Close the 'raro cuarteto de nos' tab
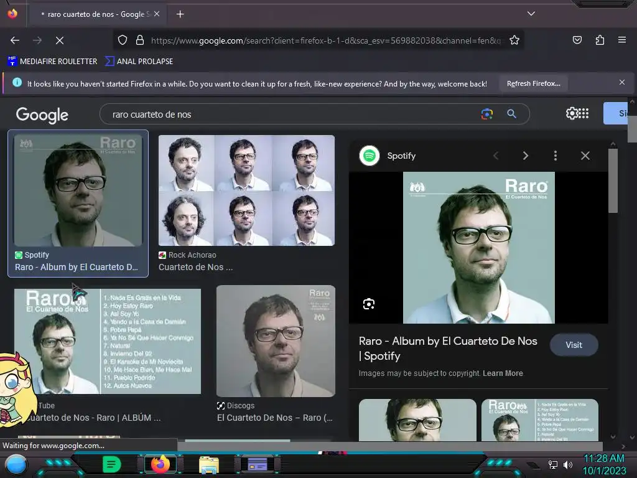 point(157,14)
